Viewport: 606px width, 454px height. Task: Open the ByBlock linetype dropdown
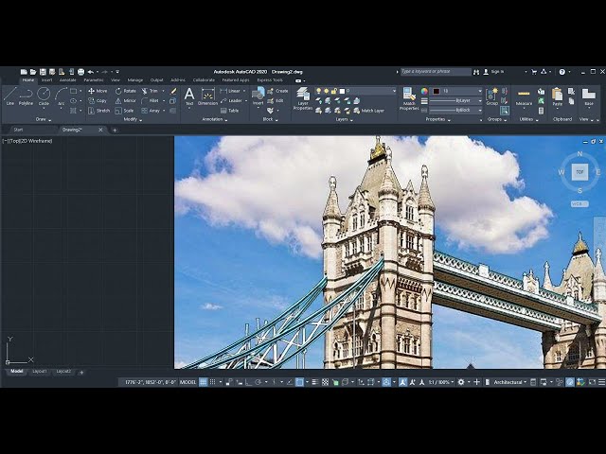[480, 111]
